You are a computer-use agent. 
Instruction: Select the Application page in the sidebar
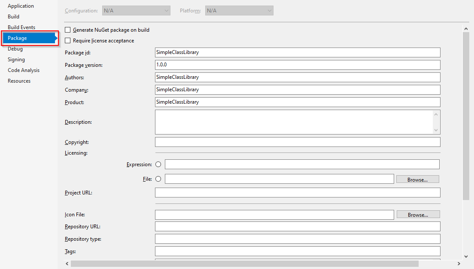pos(21,6)
